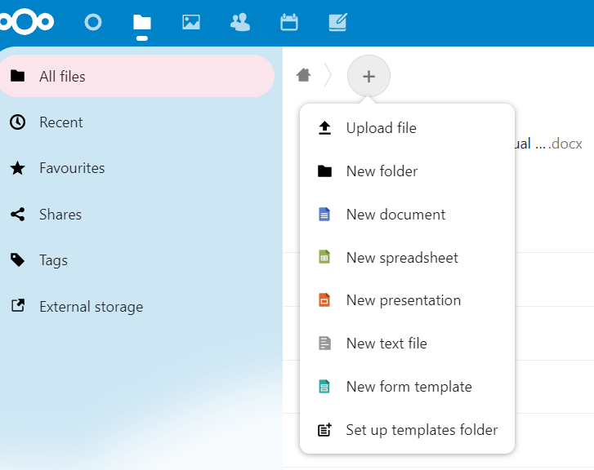
Task: Click the Shares share icon
Action: click(17, 214)
